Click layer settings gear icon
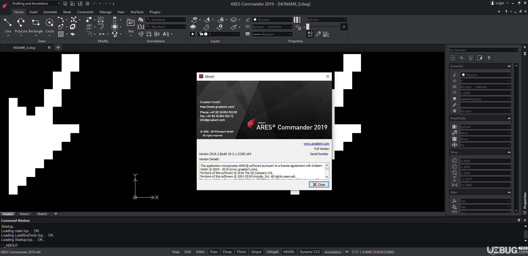 click(x=220, y=27)
